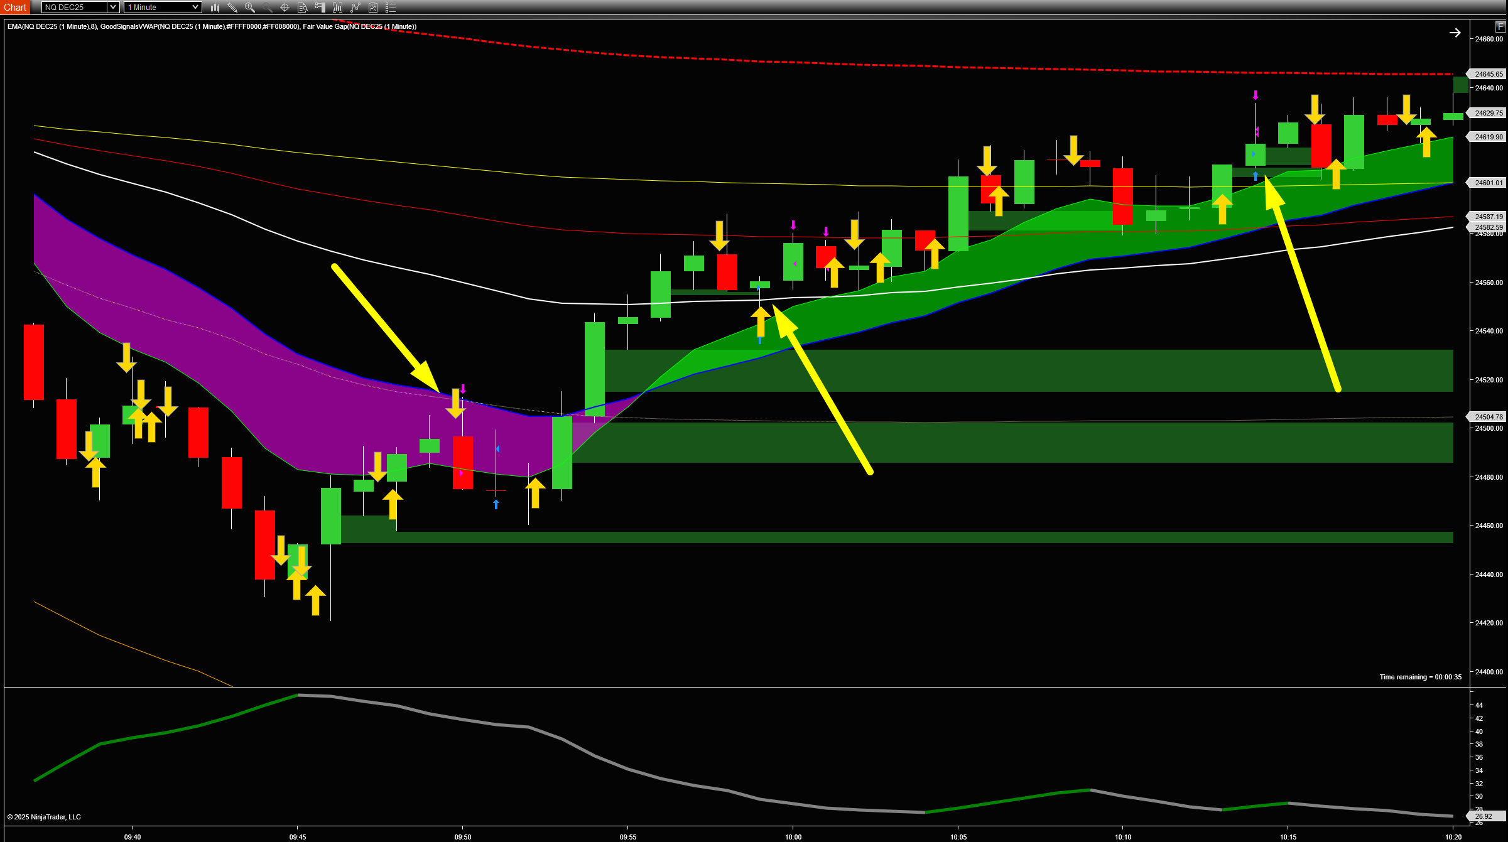
Task: Select the Chart tab
Action: click(15, 8)
